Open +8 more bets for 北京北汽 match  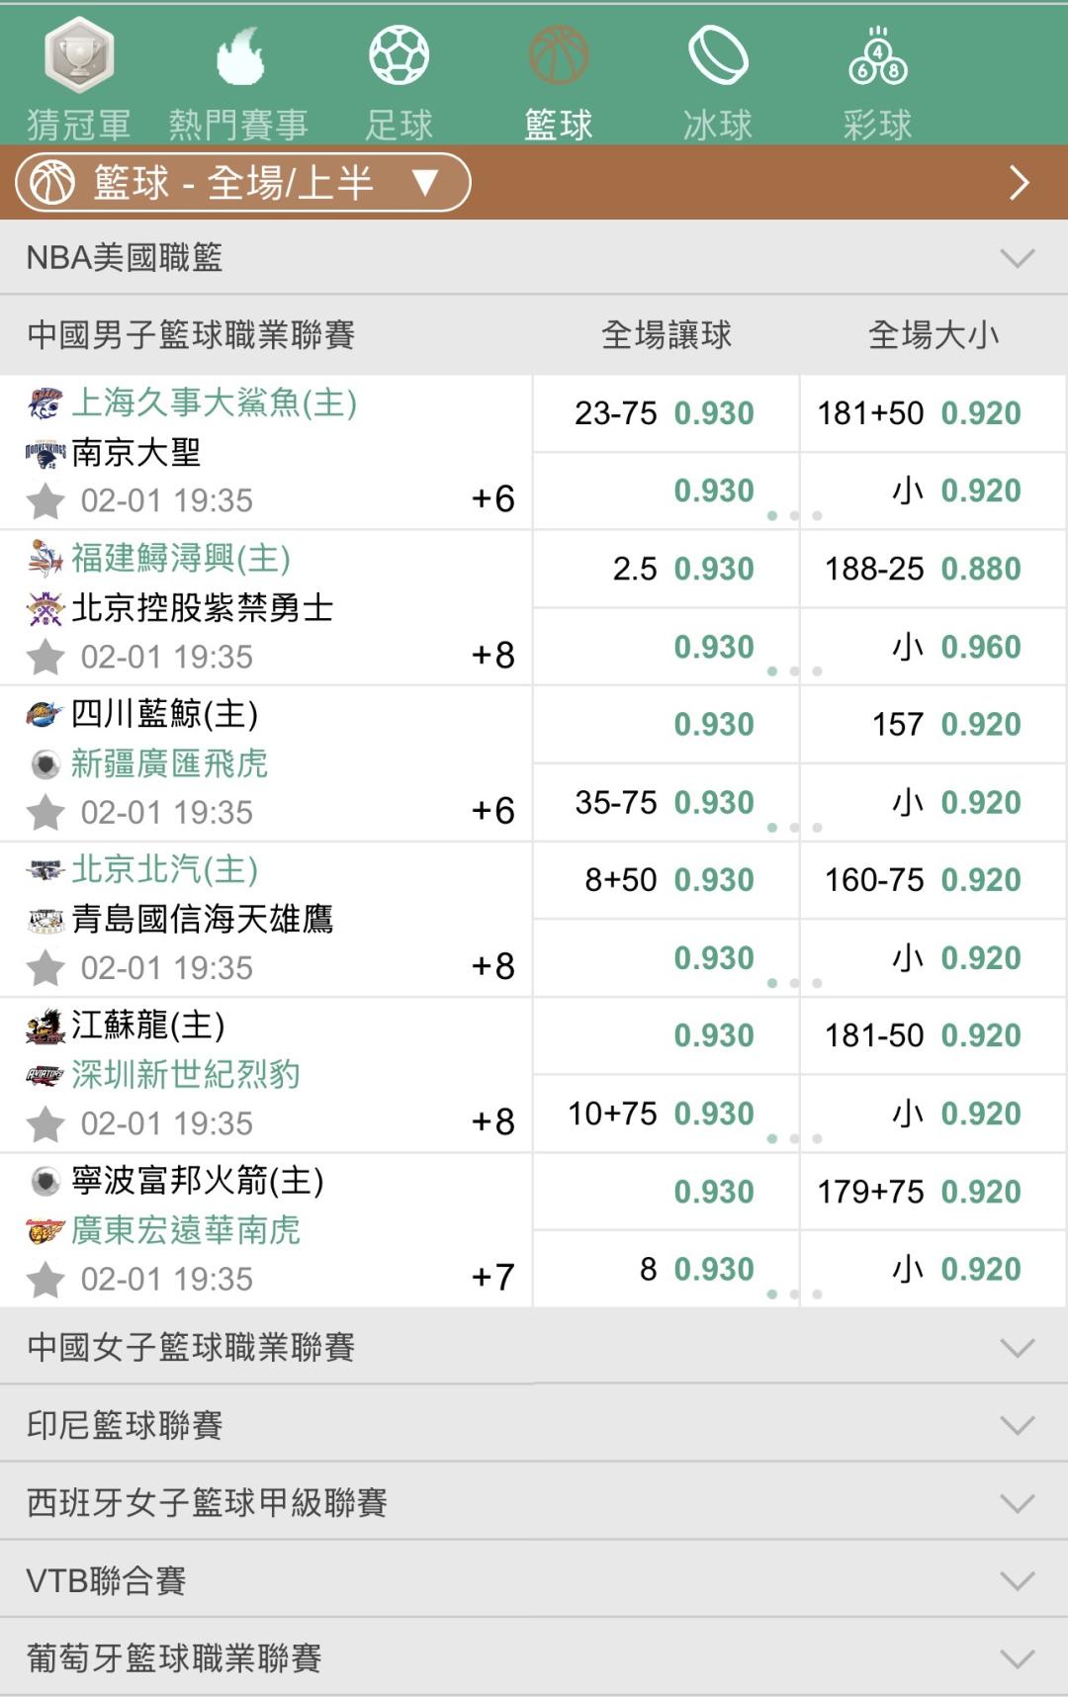(x=492, y=966)
